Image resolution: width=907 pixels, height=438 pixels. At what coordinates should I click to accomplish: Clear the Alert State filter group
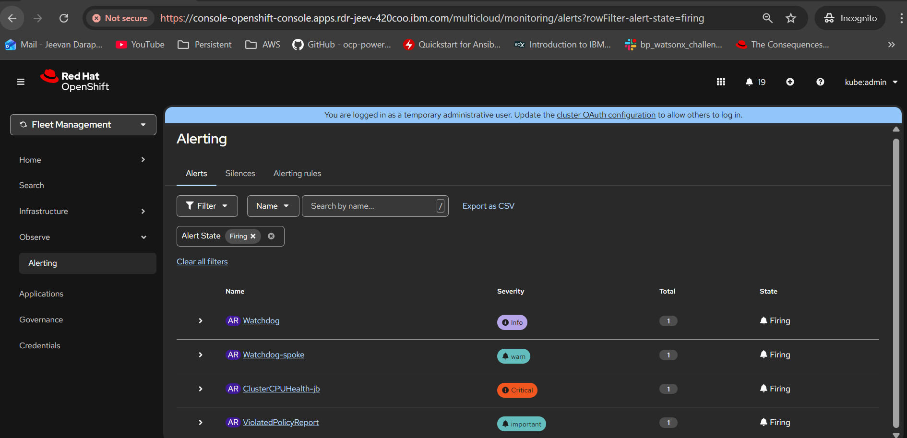[x=271, y=236]
